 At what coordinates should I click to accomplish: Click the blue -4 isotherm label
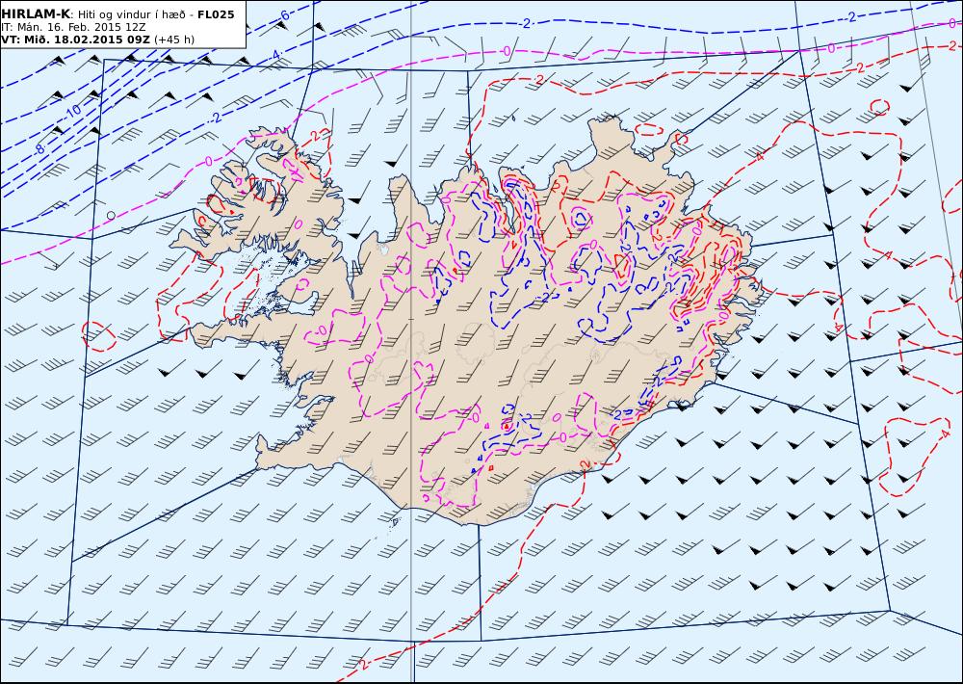coord(275,55)
